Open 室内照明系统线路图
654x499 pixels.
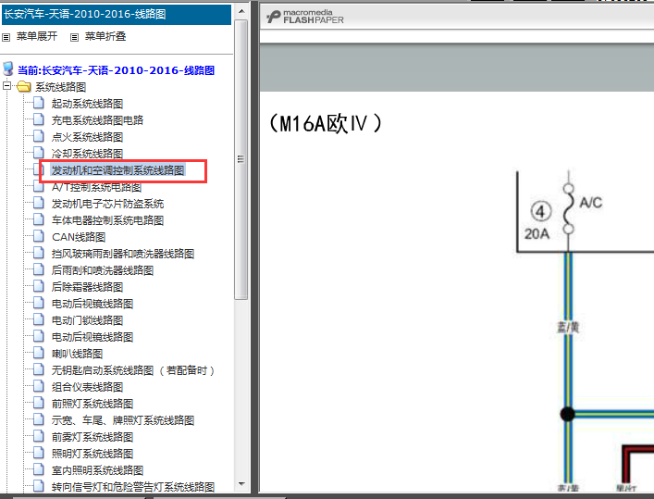(x=97, y=470)
